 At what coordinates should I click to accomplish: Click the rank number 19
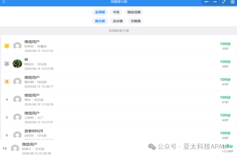point(5,149)
